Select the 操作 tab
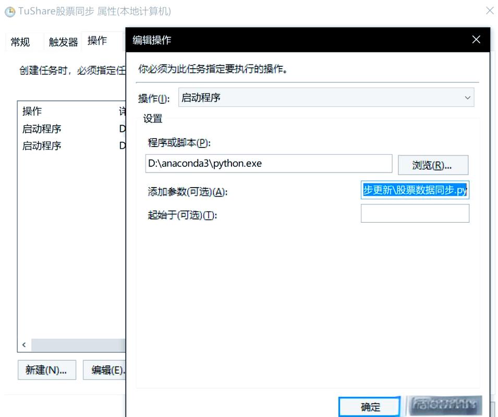 coord(97,41)
